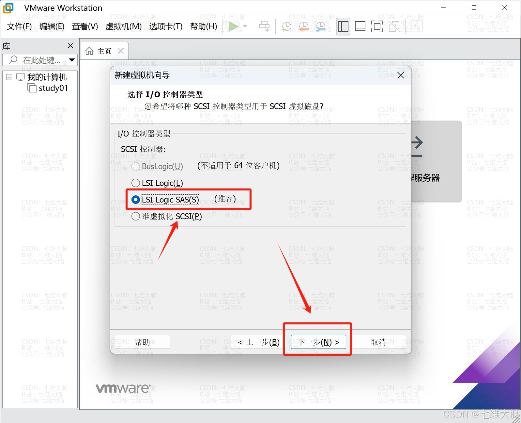Screen dimensions: 521x423
Task: Click the full screen mode icon
Action: pos(377,26)
